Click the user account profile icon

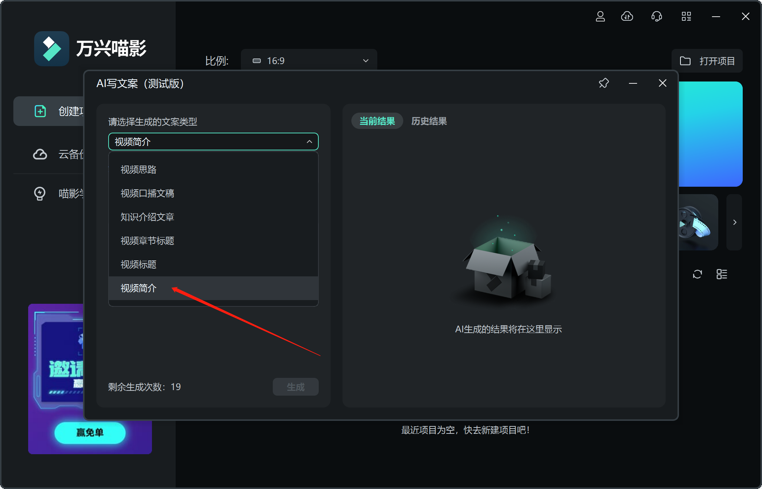(600, 17)
